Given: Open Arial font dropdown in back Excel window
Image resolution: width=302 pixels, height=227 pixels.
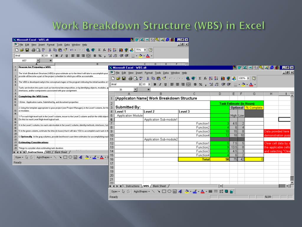Looking at the screenshot, I should [x=42, y=56].
